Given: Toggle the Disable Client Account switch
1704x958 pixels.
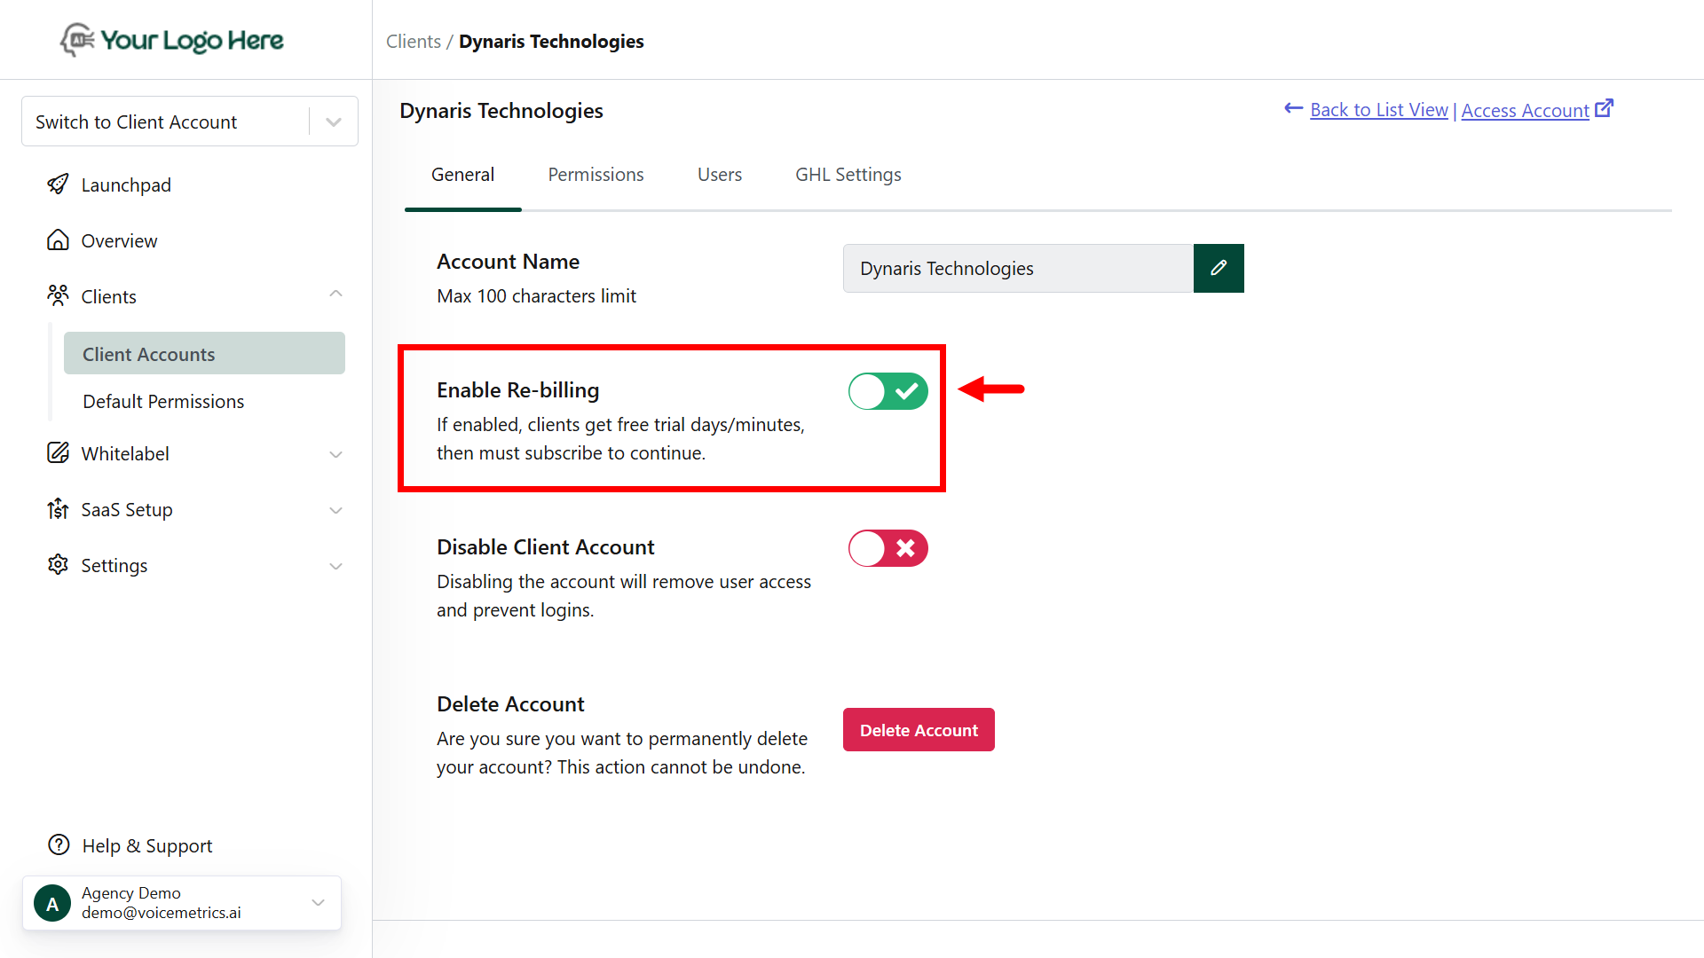Looking at the screenshot, I should [x=887, y=548].
